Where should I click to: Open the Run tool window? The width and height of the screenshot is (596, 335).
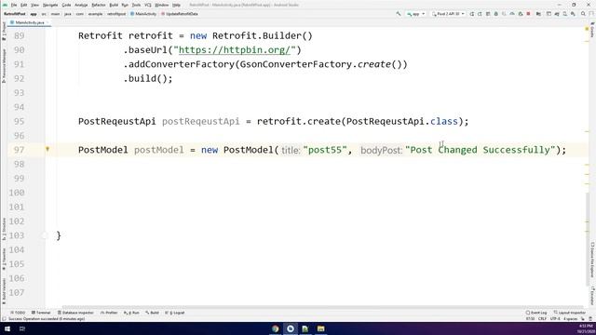pos(131,313)
